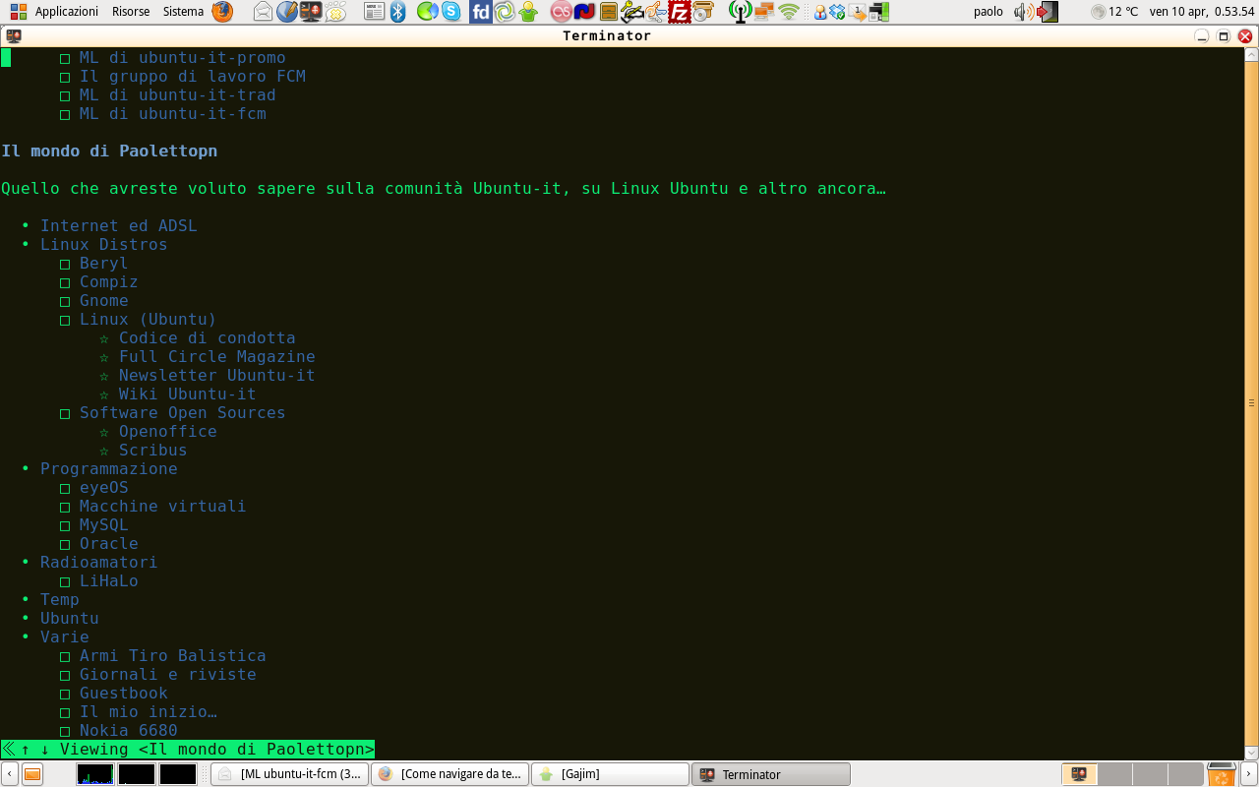Click the radio antenna tower icon
Image resolution: width=1259 pixels, height=787 pixels.
tap(741, 12)
